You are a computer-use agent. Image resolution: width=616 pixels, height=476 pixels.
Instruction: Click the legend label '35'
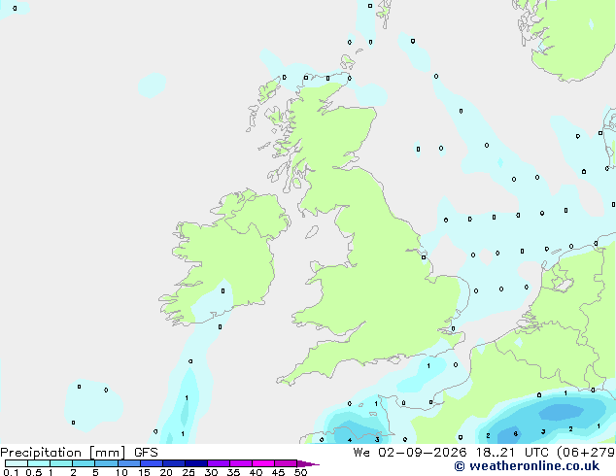(x=233, y=472)
